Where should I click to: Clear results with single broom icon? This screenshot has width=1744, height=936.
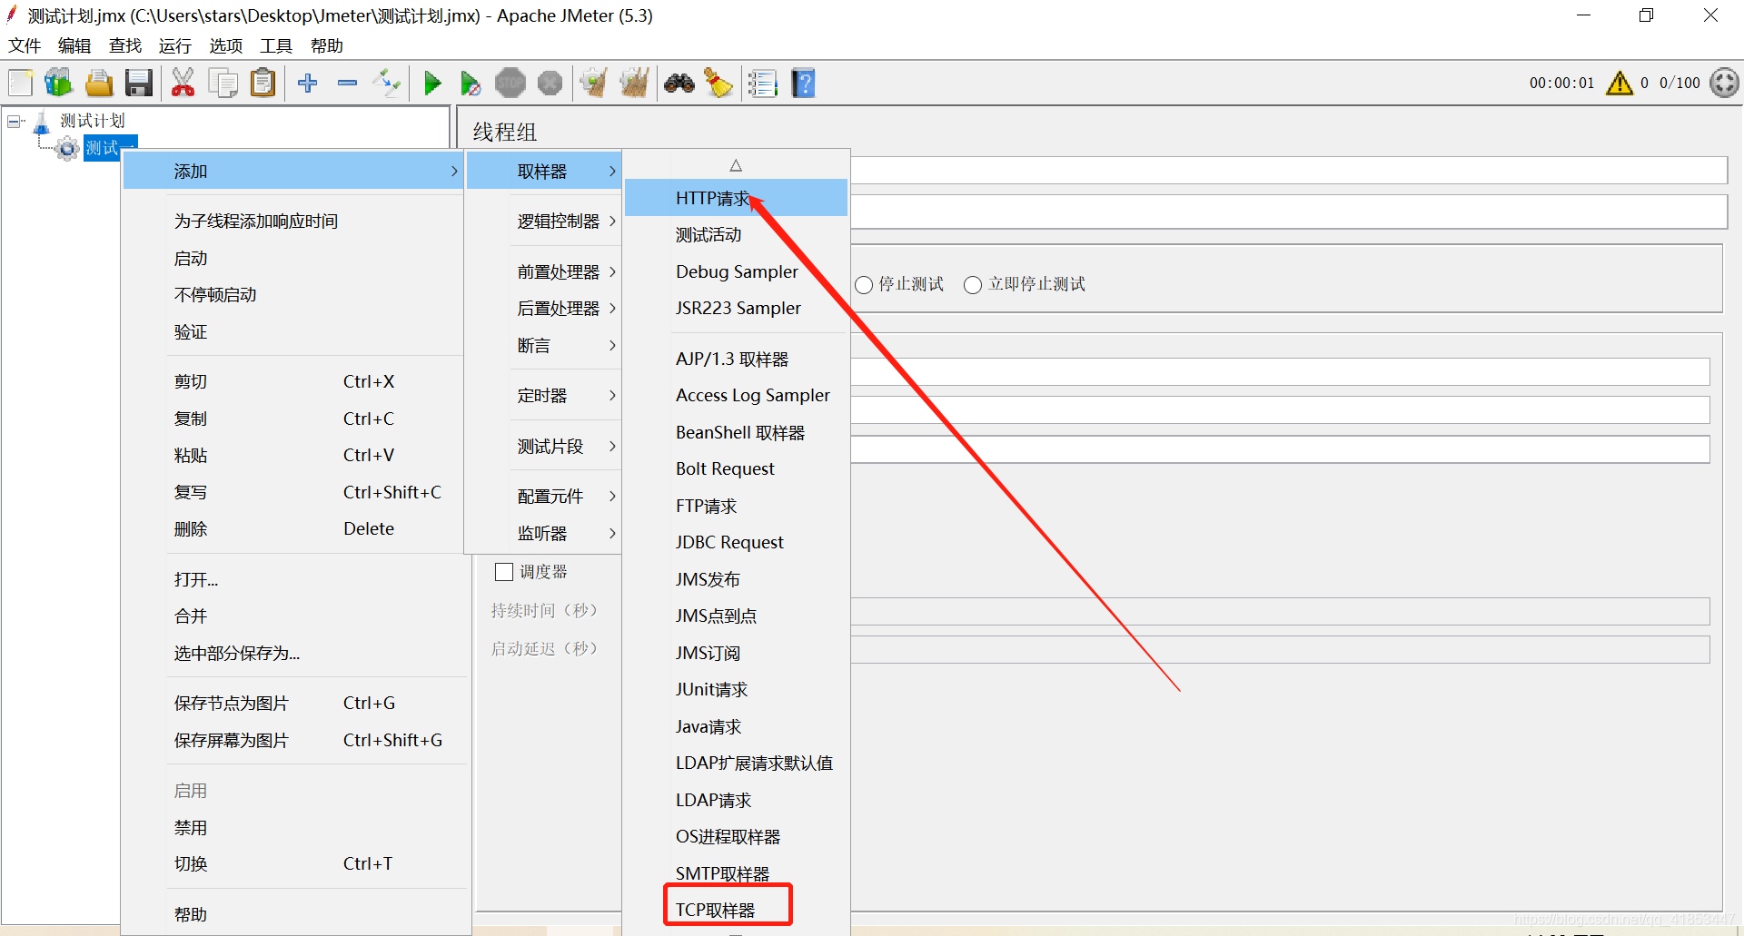coord(595,84)
